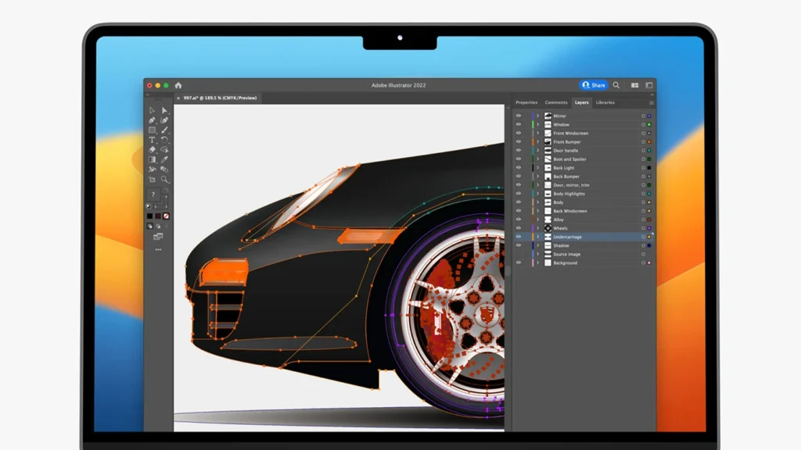Select the Pen tool
Viewport: 801px width, 450px height.
pyautogui.click(x=153, y=120)
